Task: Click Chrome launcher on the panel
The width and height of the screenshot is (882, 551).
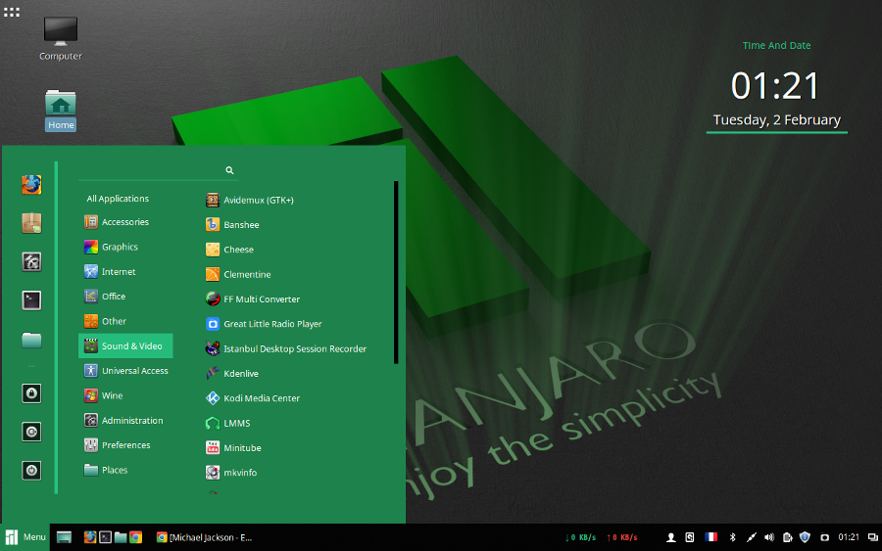Action: 135,537
